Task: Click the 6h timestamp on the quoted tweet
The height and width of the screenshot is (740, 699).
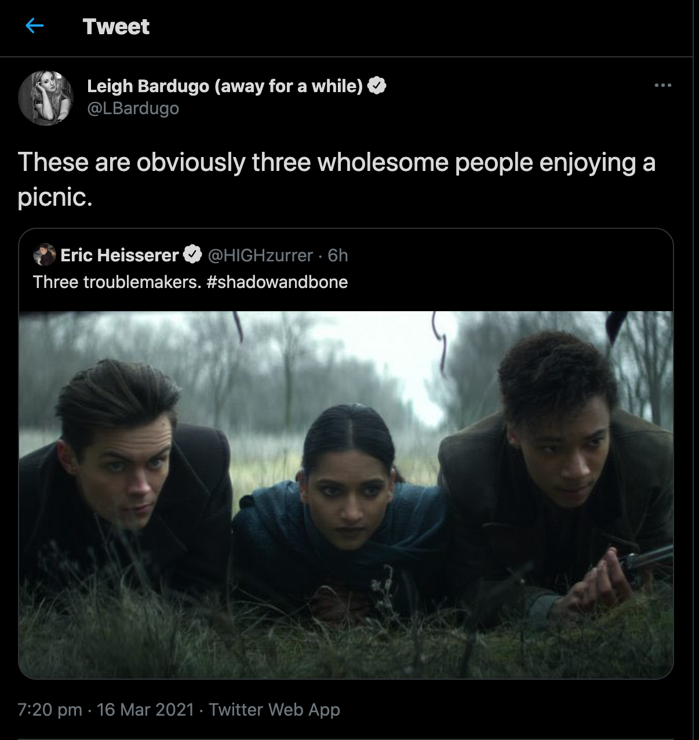Action: (x=340, y=255)
